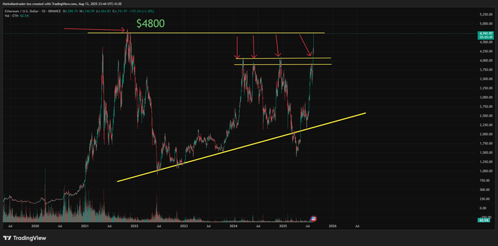The width and height of the screenshot is (498, 246).
Task: Click the 2025 label on time axis
Action: (x=283, y=227)
